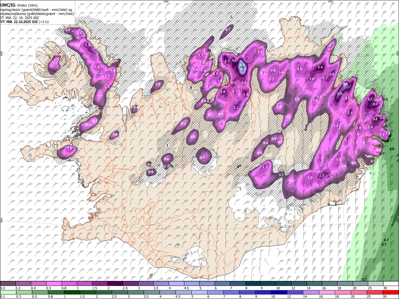This screenshot has height=299, width=399.
Task: Select the palest green 0.1 swatch in the bottom row
Action: [x=8, y=292]
